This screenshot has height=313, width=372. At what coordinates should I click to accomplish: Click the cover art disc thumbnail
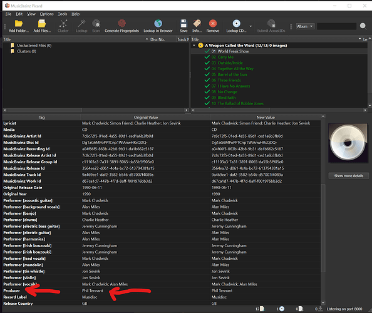(x=348, y=143)
